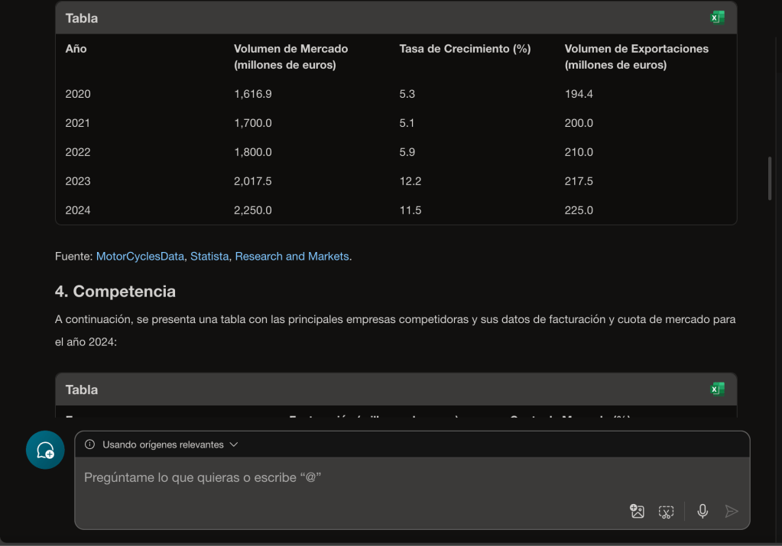Click the 2024 row year cell
Image resolution: width=782 pixels, height=546 pixels.
coord(78,210)
